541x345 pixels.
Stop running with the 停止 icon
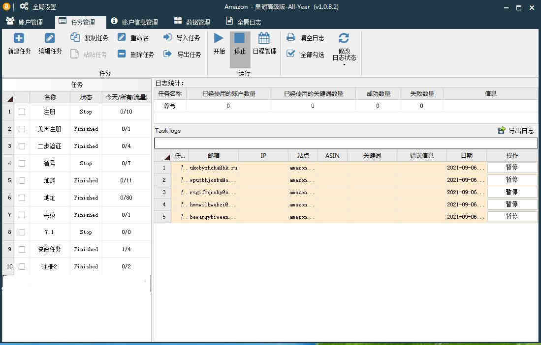pos(239,38)
